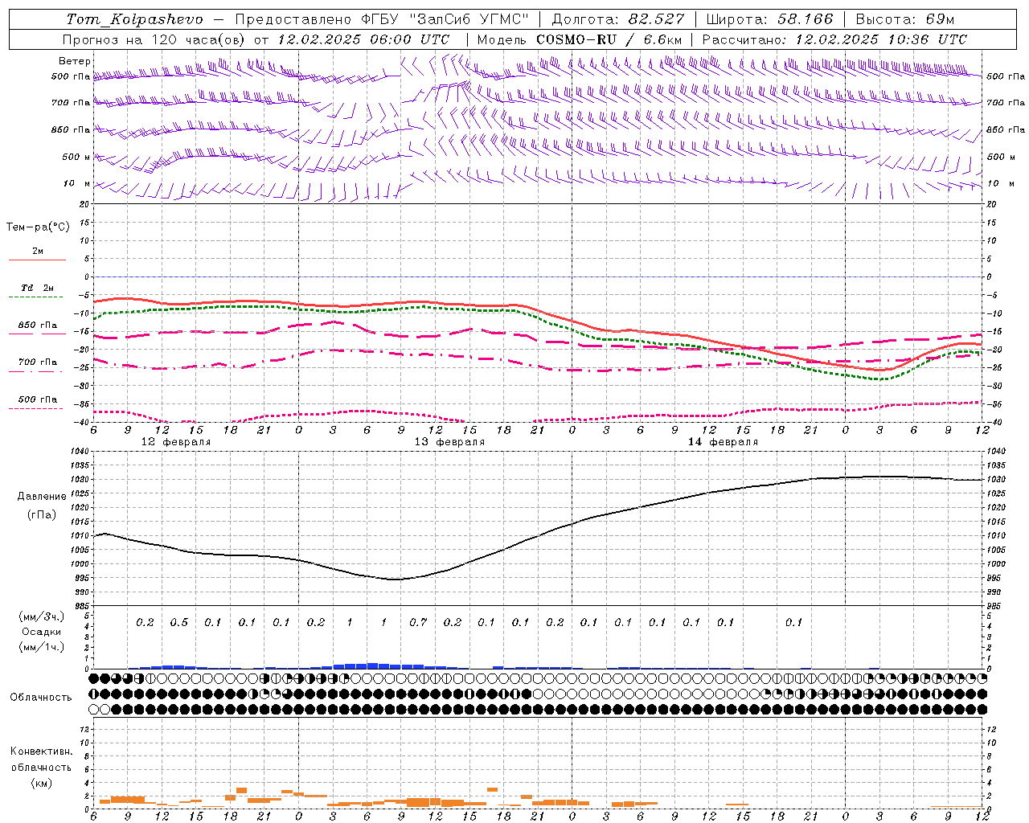
Task: Click the Ветер label of the wind panel
Action: click(x=75, y=61)
